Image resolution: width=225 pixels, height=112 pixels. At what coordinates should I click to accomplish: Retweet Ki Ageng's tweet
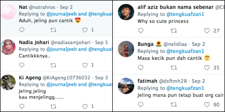pyautogui.click(x=53, y=107)
